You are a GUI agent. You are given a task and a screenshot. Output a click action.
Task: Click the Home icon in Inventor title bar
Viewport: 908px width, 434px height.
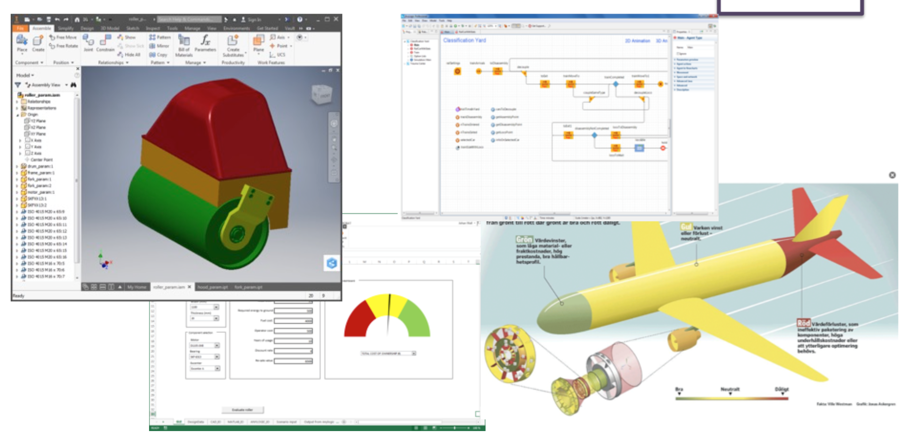click(x=77, y=19)
